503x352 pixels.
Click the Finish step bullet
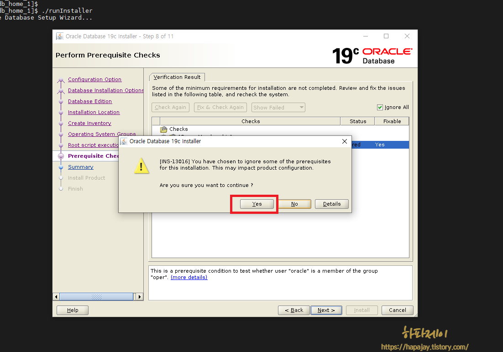click(61, 189)
